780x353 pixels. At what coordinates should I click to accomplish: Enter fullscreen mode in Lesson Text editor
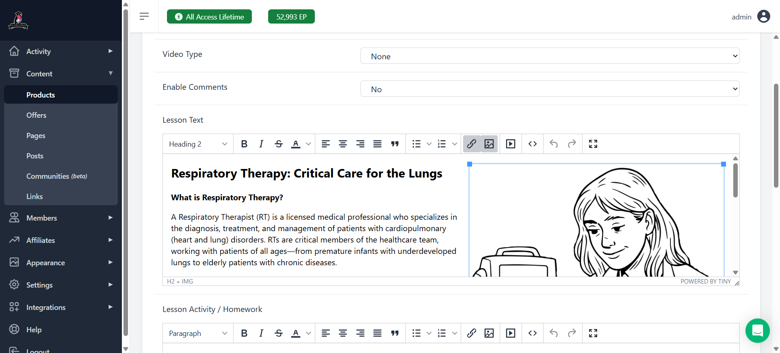[x=593, y=144]
